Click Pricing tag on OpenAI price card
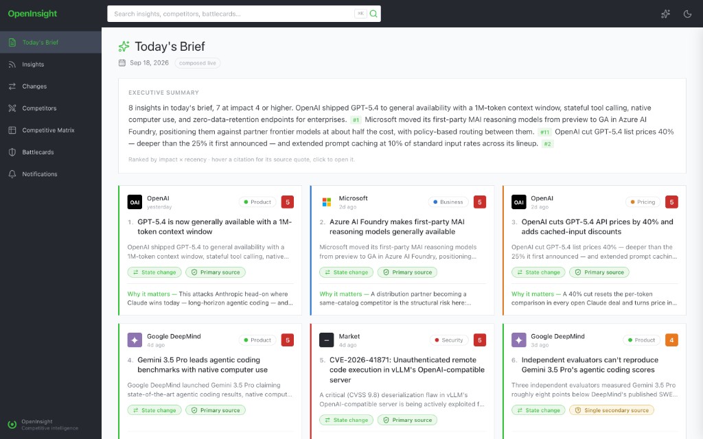Viewport: 703px width, 439px height. [643, 202]
